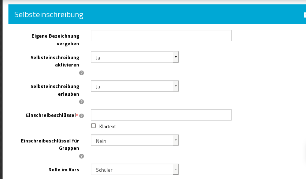Viewport: 306px width, 179px height.
Task: Focus the Eigene Bezeichnung vergeben text field
Action: pos(161,35)
